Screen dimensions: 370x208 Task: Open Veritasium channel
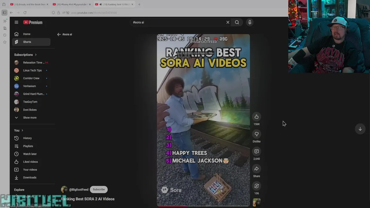(x=31, y=86)
